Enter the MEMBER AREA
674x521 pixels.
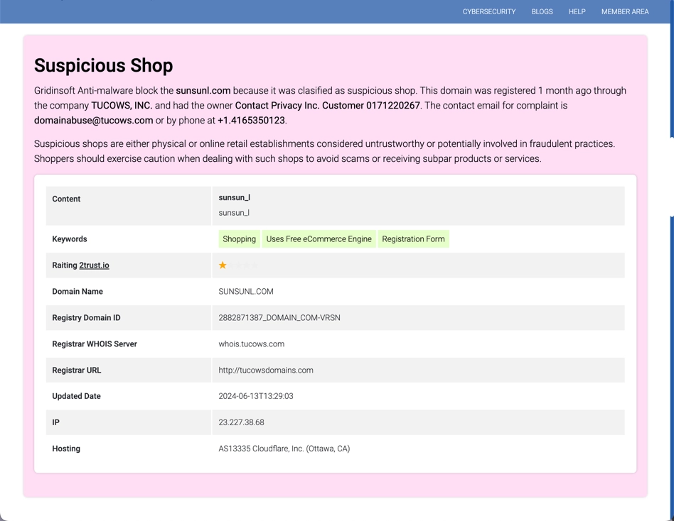(x=625, y=11)
